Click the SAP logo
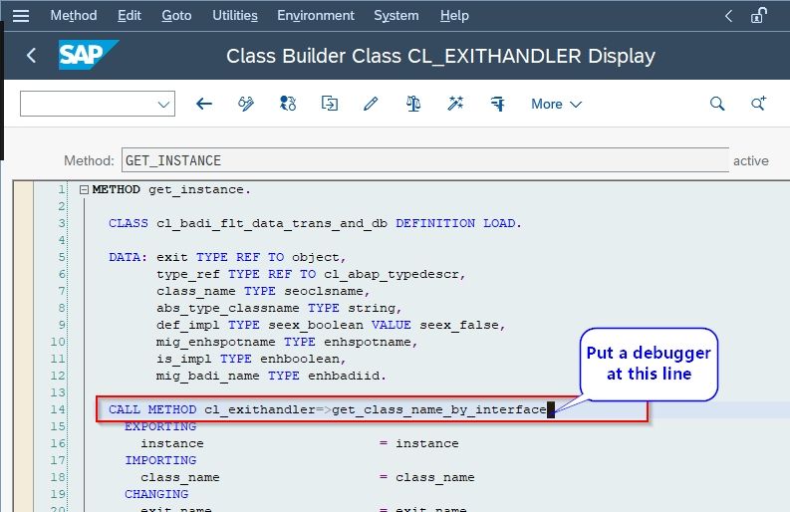 click(x=89, y=55)
